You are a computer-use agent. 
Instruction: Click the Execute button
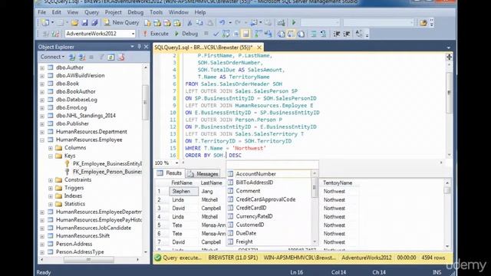pyautogui.click(x=156, y=34)
